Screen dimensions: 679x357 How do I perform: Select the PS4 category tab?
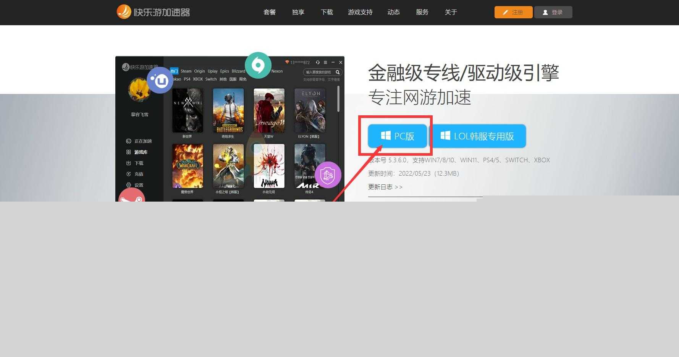[x=187, y=79]
